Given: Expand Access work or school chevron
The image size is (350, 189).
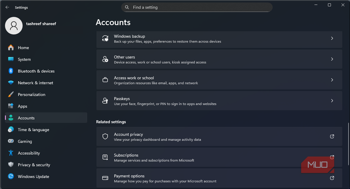Looking at the screenshot, I should pyautogui.click(x=332, y=80).
